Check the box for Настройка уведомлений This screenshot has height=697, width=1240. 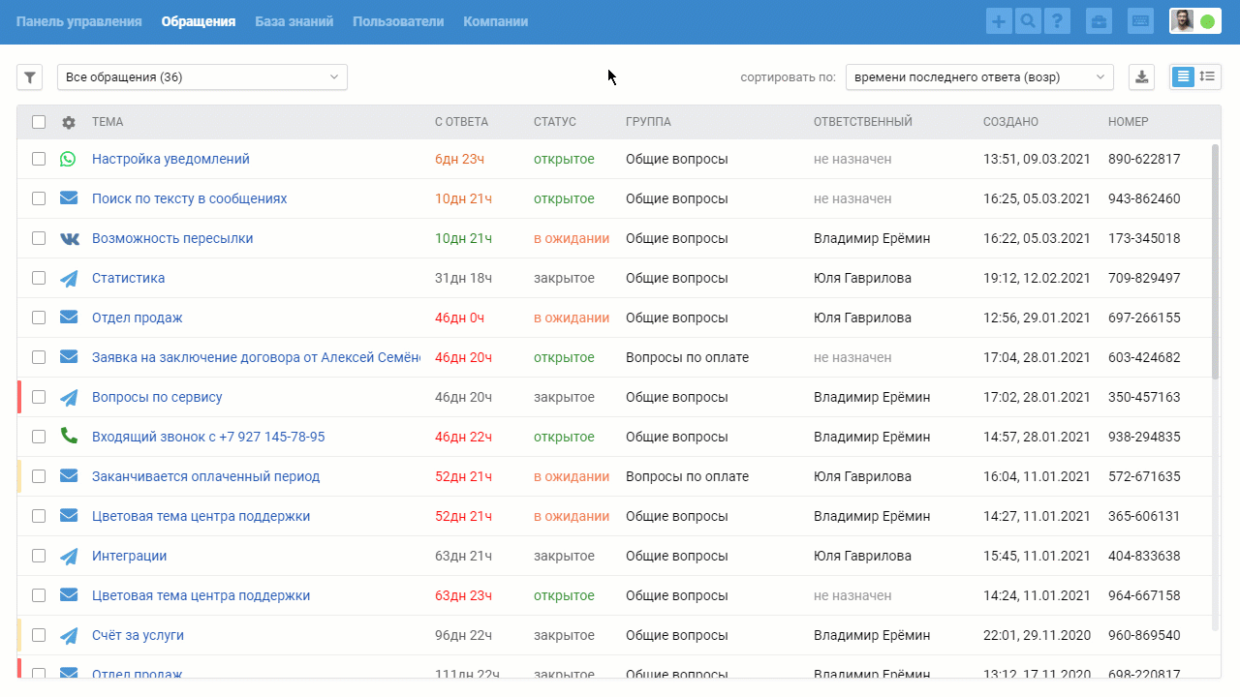(39, 159)
